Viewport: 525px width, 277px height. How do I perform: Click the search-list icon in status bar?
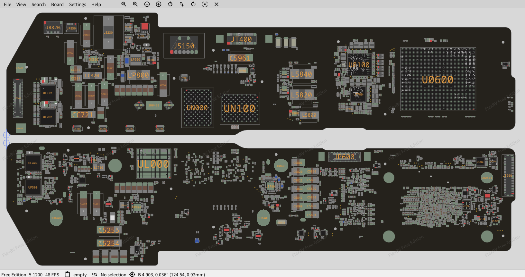click(x=95, y=274)
